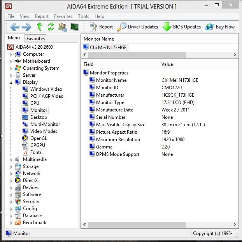Click left arrow of bottom horizontal scrollbar
The width and height of the screenshot is (242, 242).
click(84, 224)
